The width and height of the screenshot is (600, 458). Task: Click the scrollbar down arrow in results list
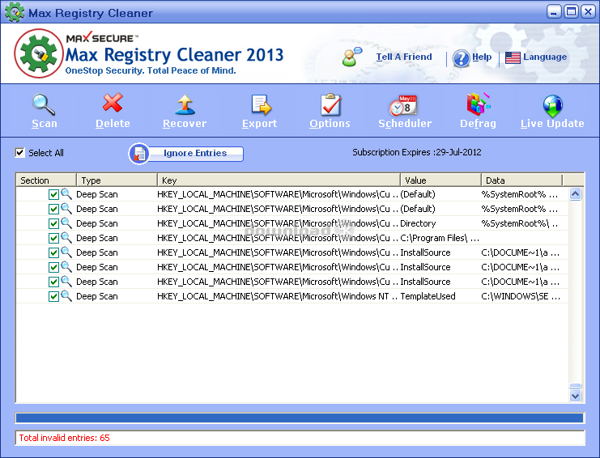point(576,396)
